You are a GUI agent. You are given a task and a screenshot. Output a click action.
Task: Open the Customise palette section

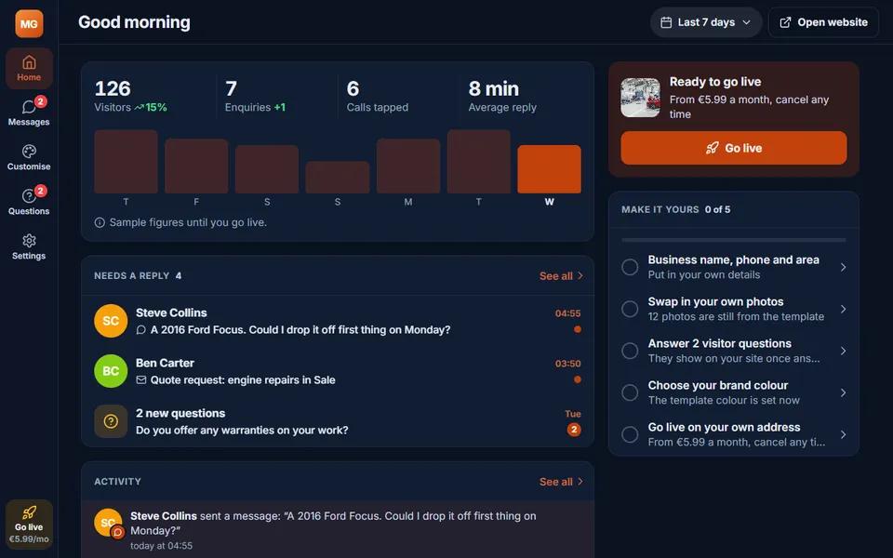29,157
